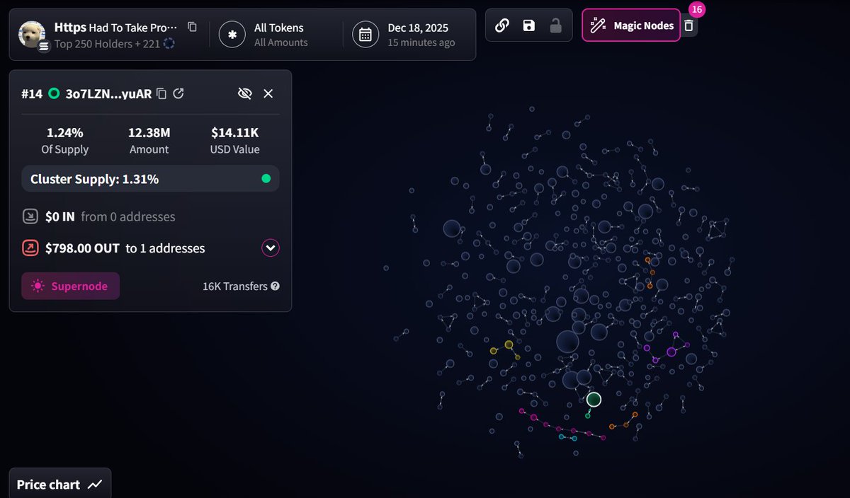Click the Cluster Supply 1.31% bar
Image resolution: width=850 pixels, height=498 pixels.
150,179
